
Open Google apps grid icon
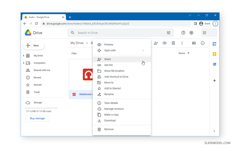[x=204, y=33]
